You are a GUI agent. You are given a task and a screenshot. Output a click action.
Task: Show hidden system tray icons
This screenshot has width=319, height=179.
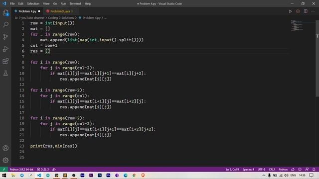[x=264, y=176]
